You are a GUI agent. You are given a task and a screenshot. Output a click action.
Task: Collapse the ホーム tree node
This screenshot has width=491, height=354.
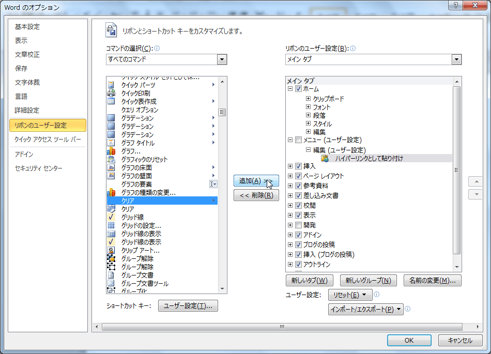coord(290,88)
